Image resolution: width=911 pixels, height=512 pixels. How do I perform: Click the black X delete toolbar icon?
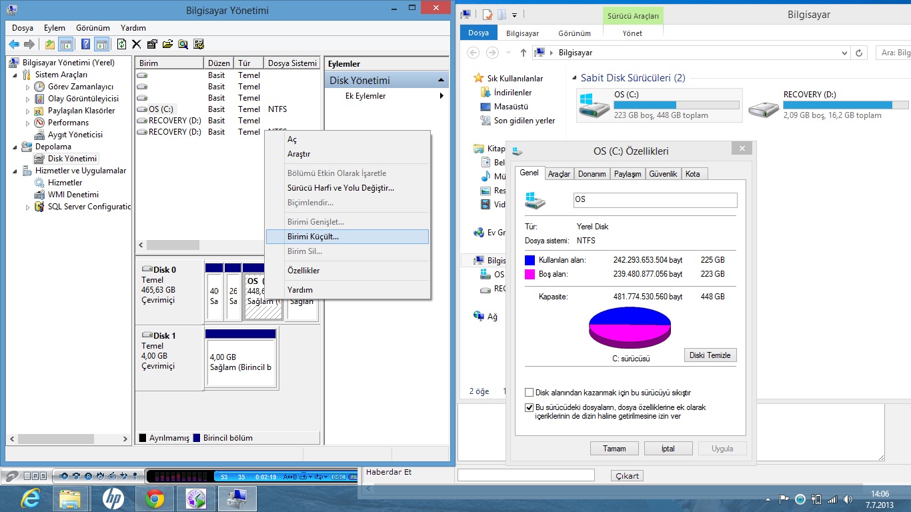[x=137, y=44]
